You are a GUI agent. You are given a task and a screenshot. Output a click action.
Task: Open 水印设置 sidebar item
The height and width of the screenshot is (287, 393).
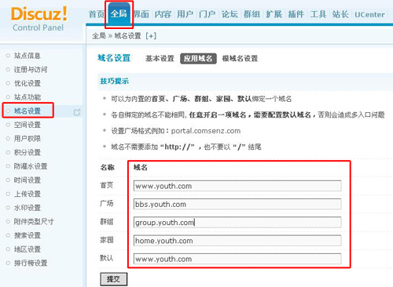(28, 208)
